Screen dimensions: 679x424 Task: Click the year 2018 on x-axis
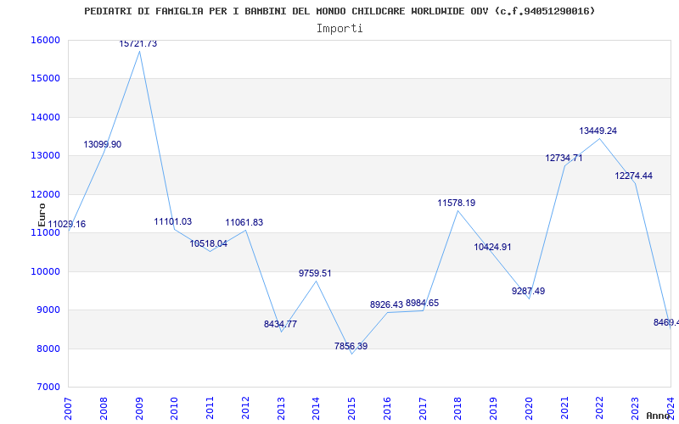[x=458, y=408]
